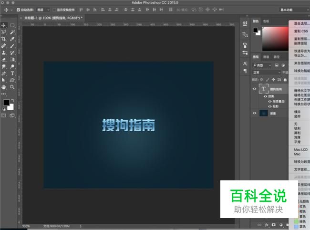
Task: Toggle lock all padlock icon
Action: (285, 80)
